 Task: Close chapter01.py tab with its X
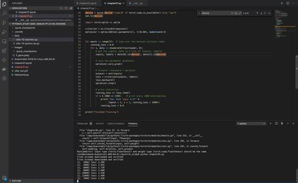click(123, 3)
